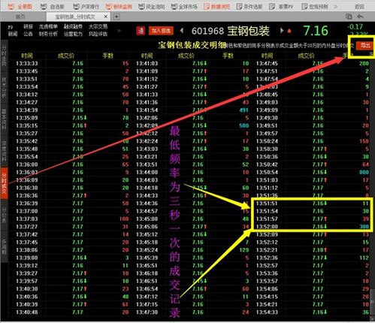Open the 风险评估 risk assessment menu item

[98, 34]
